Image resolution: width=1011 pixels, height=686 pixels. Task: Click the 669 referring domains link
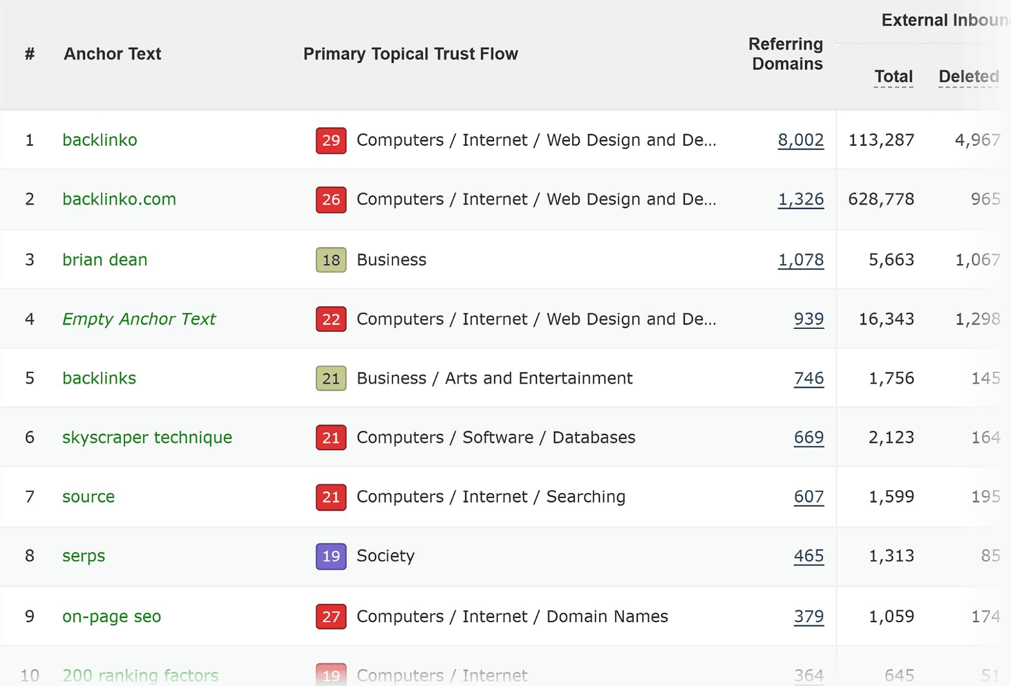(809, 437)
